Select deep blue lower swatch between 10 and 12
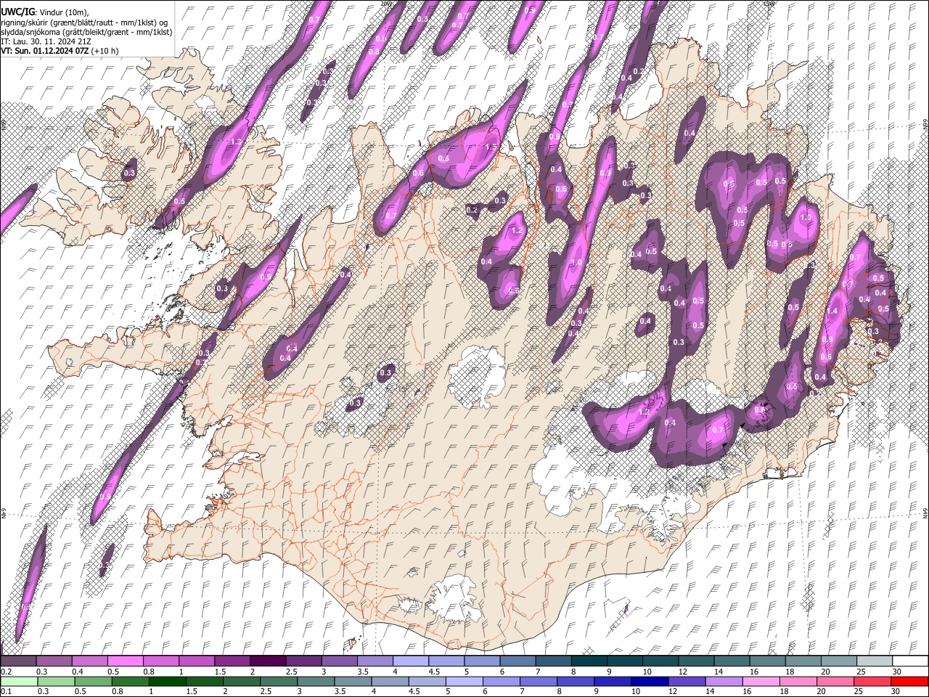The image size is (929, 697). (x=650, y=681)
